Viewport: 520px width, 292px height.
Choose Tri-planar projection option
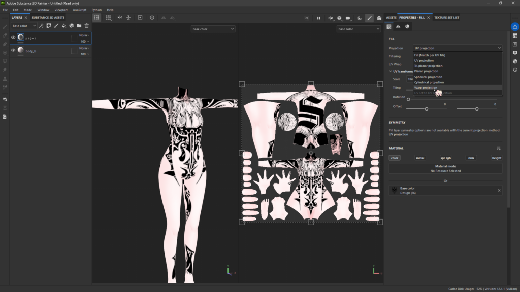pos(458,66)
